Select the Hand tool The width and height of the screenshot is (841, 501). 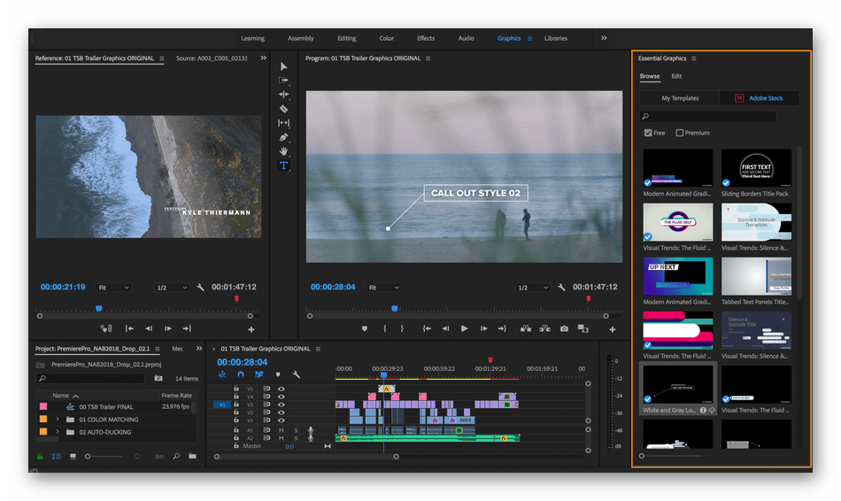(283, 151)
